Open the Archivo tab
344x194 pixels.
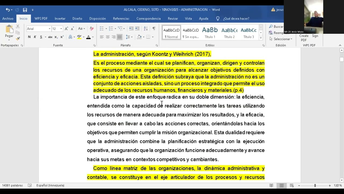point(8,19)
